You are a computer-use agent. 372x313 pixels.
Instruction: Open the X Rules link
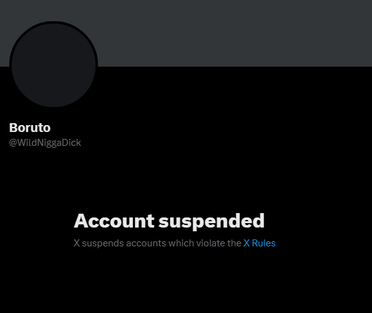tap(259, 243)
